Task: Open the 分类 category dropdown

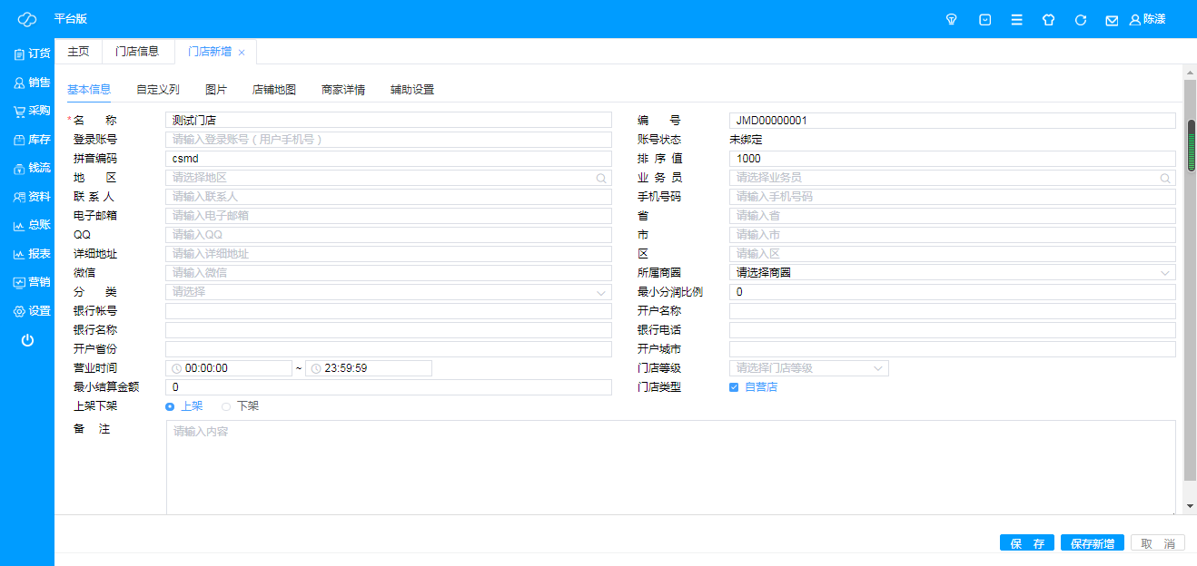Action: (388, 292)
